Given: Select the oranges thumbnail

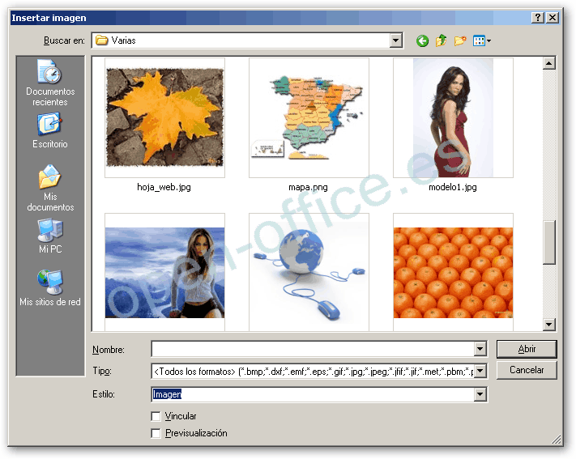Looking at the screenshot, I should [453, 273].
